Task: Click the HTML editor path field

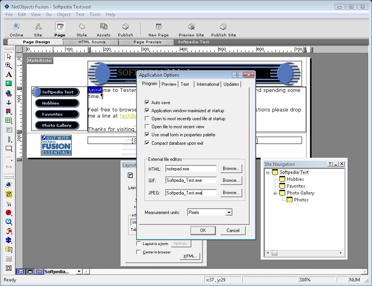Action: (191, 169)
